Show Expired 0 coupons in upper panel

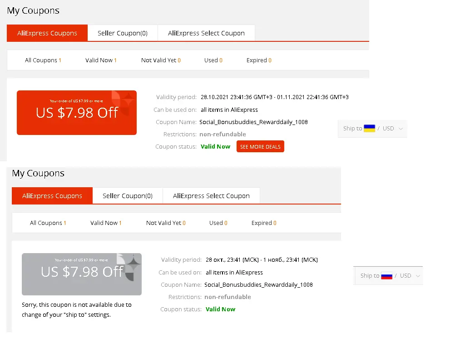coord(259,60)
